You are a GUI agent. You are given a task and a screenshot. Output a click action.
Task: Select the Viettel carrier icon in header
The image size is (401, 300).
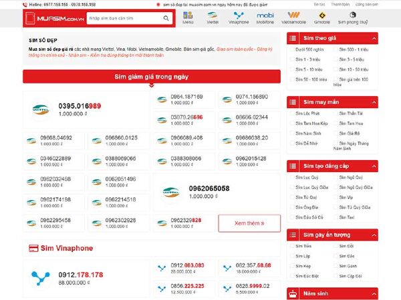[x=213, y=15]
